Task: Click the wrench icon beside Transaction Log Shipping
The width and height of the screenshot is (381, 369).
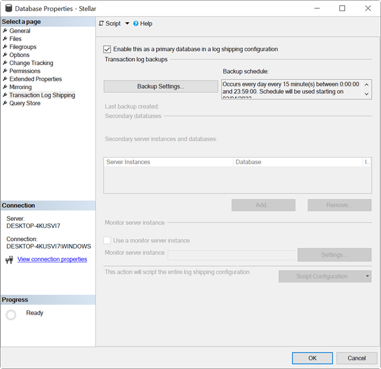Action: click(x=5, y=95)
